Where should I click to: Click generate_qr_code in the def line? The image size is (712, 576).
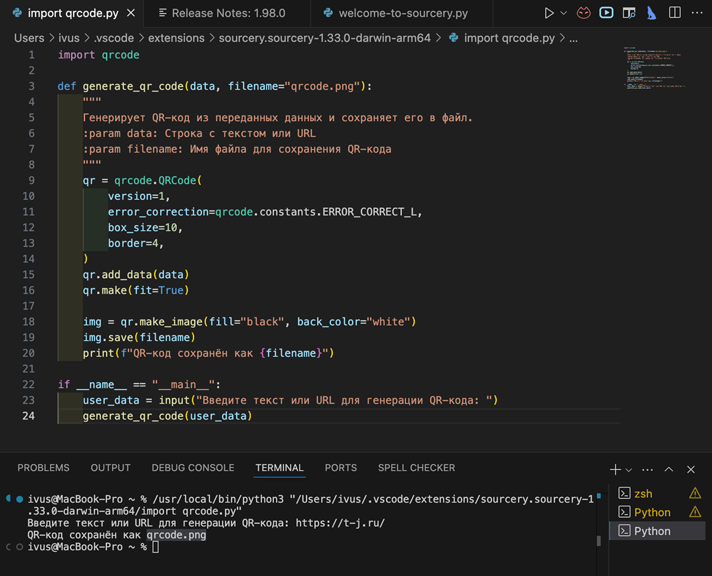tap(133, 86)
